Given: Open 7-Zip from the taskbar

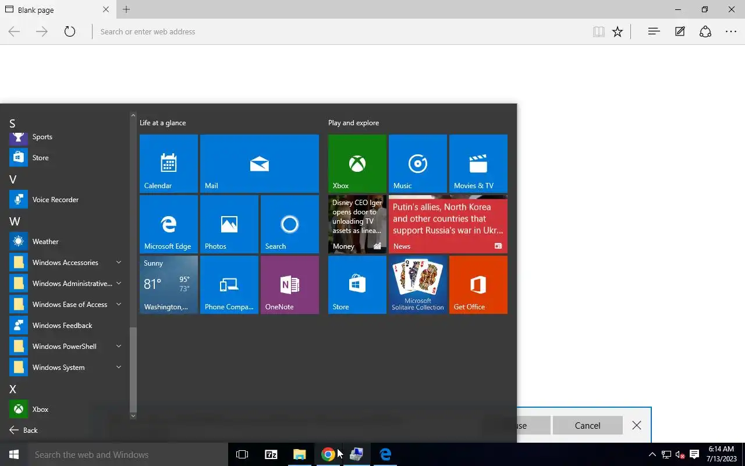Looking at the screenshot, I should click(x=271, y=454).
